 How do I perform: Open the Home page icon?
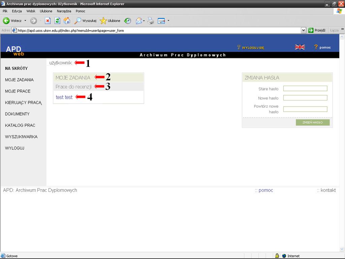(x=67, y=21)
